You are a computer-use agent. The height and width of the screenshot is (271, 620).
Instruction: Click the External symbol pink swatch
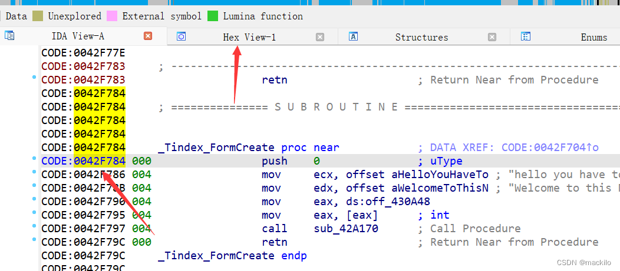coord(112,16)
